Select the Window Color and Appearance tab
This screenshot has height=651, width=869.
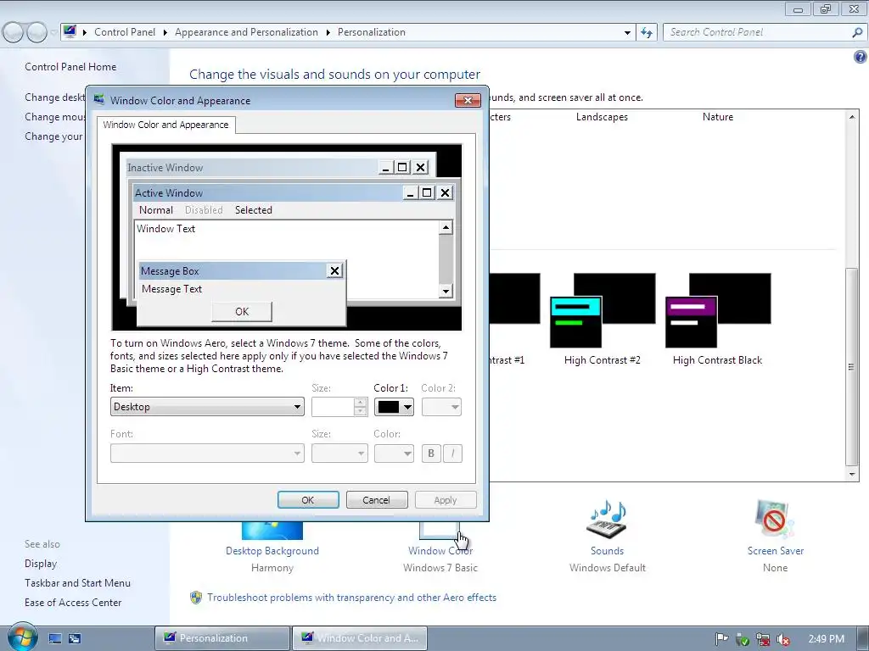pos(165,125)
